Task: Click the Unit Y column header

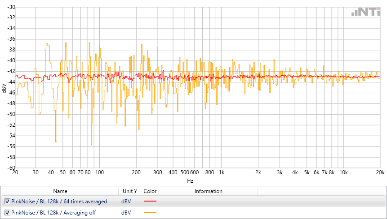Action: pos(129,191)
